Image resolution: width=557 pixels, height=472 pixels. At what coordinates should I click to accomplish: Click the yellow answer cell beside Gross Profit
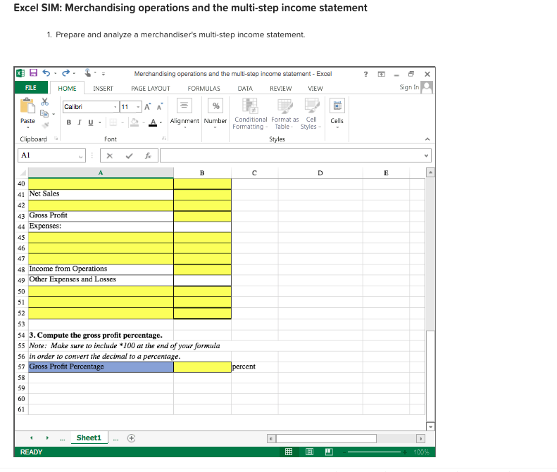[203, 216]
